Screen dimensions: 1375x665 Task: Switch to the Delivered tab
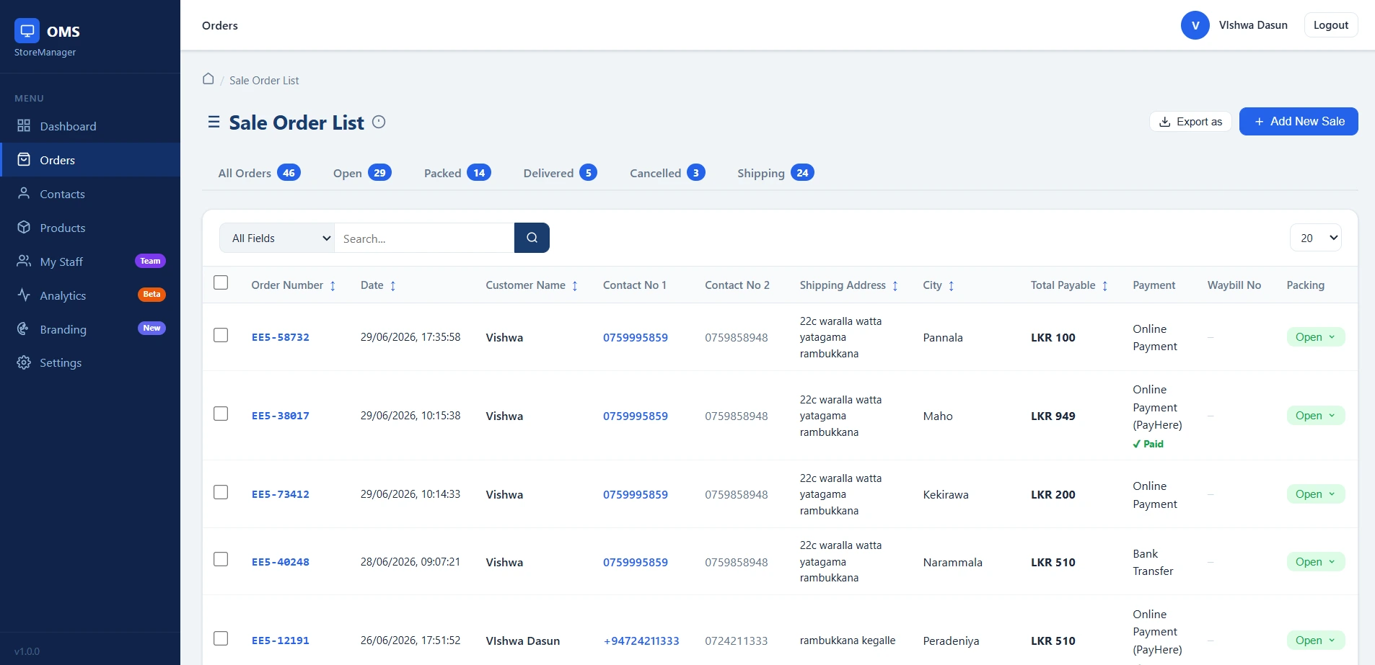[x=560, y=173]
